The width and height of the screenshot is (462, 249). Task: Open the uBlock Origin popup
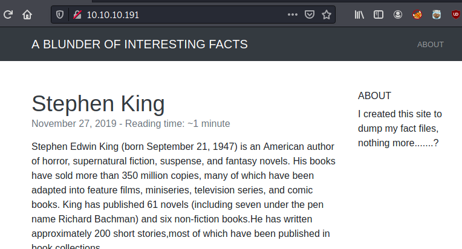455,15
